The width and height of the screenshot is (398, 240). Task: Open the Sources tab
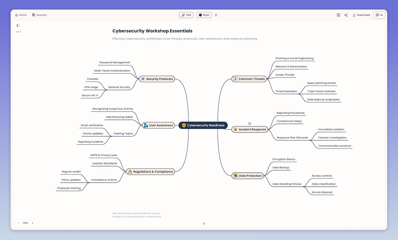tap(39, 15)
